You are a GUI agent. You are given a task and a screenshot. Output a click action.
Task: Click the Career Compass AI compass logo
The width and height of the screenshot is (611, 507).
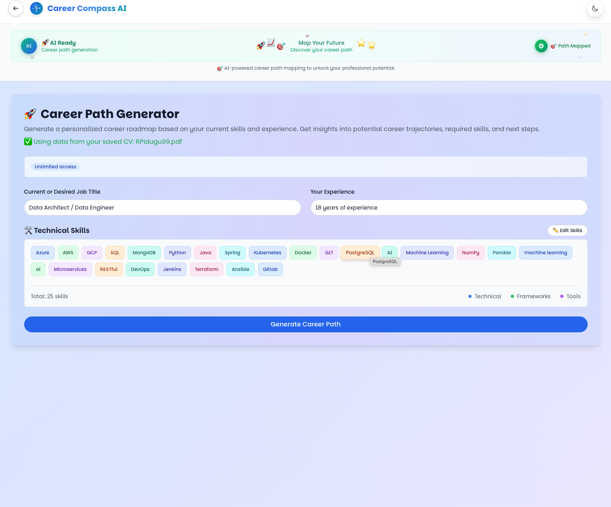tap(36, 8)
